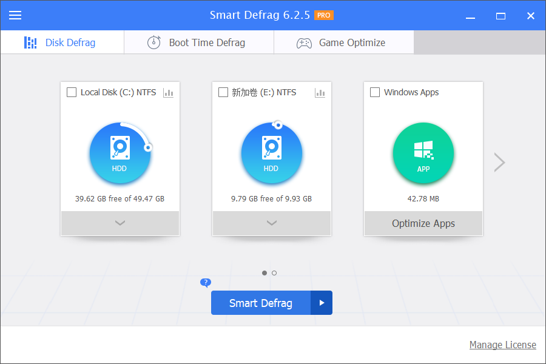Expand options below the E: drive
Screen dimensions: 546x364
click(x=272, y=223)
